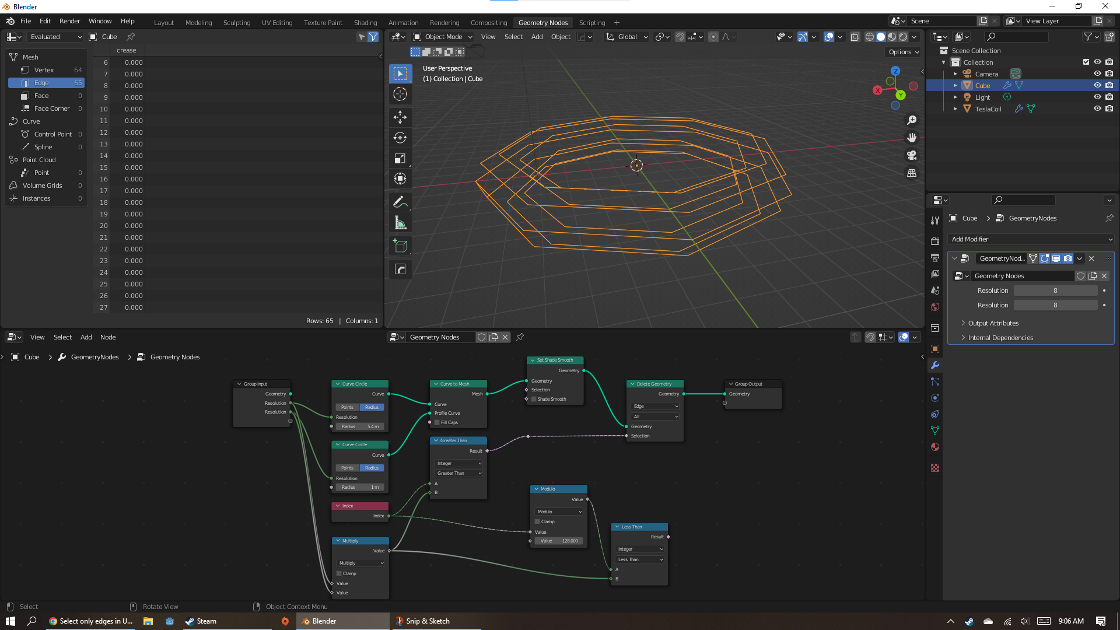Remove the GeometryNodes modifier
This screenshot has width=1120, height=630.
1091,258
